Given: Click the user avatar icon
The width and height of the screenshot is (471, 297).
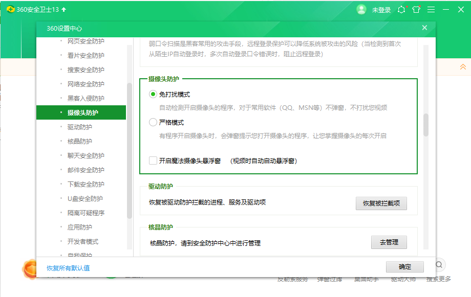Looking at the screenshot, I should point(361,10).
